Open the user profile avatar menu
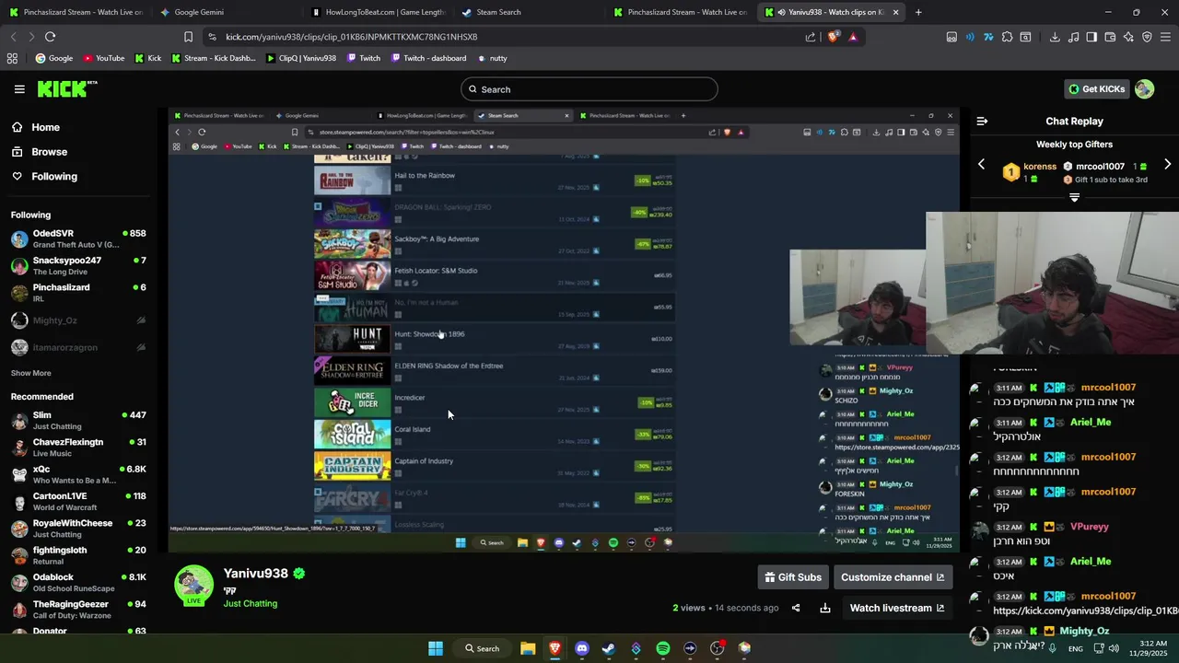 pos(1144,89)
